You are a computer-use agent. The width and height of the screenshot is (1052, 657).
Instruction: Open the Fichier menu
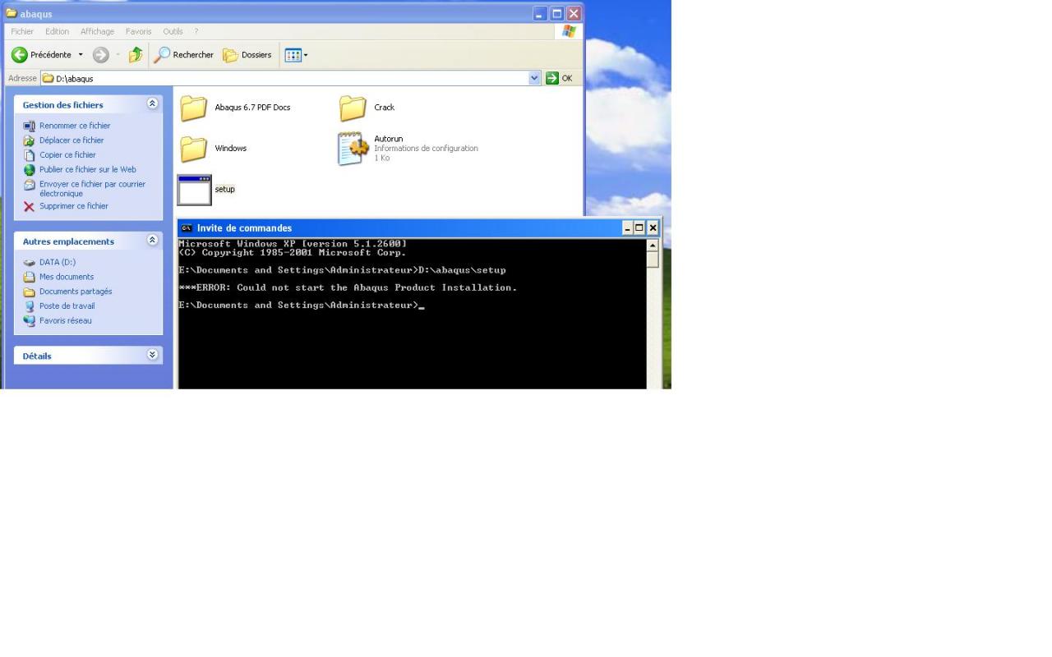[x=22, y=31]
